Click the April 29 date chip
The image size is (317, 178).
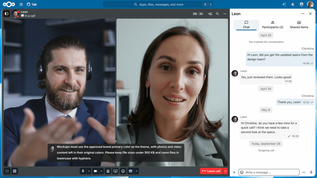(266, 35)
